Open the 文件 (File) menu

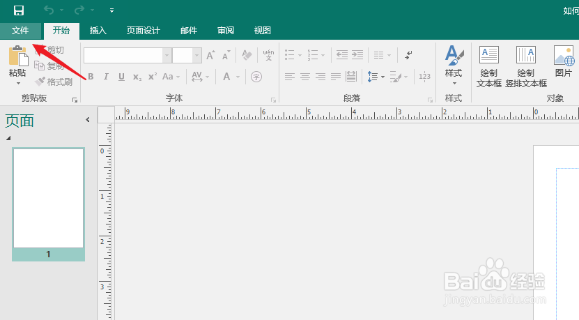pyautogui.click(x=20, y=30)
